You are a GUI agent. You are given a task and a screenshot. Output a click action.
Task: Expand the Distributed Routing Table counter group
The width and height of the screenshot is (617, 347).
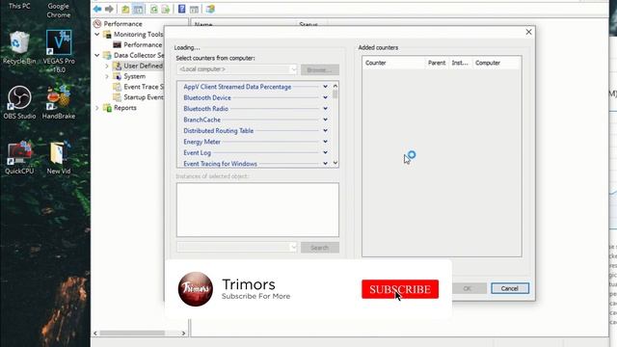[x=325, y=131]
